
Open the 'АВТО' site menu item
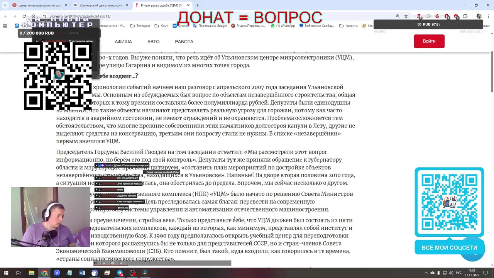tap(153, 42)
